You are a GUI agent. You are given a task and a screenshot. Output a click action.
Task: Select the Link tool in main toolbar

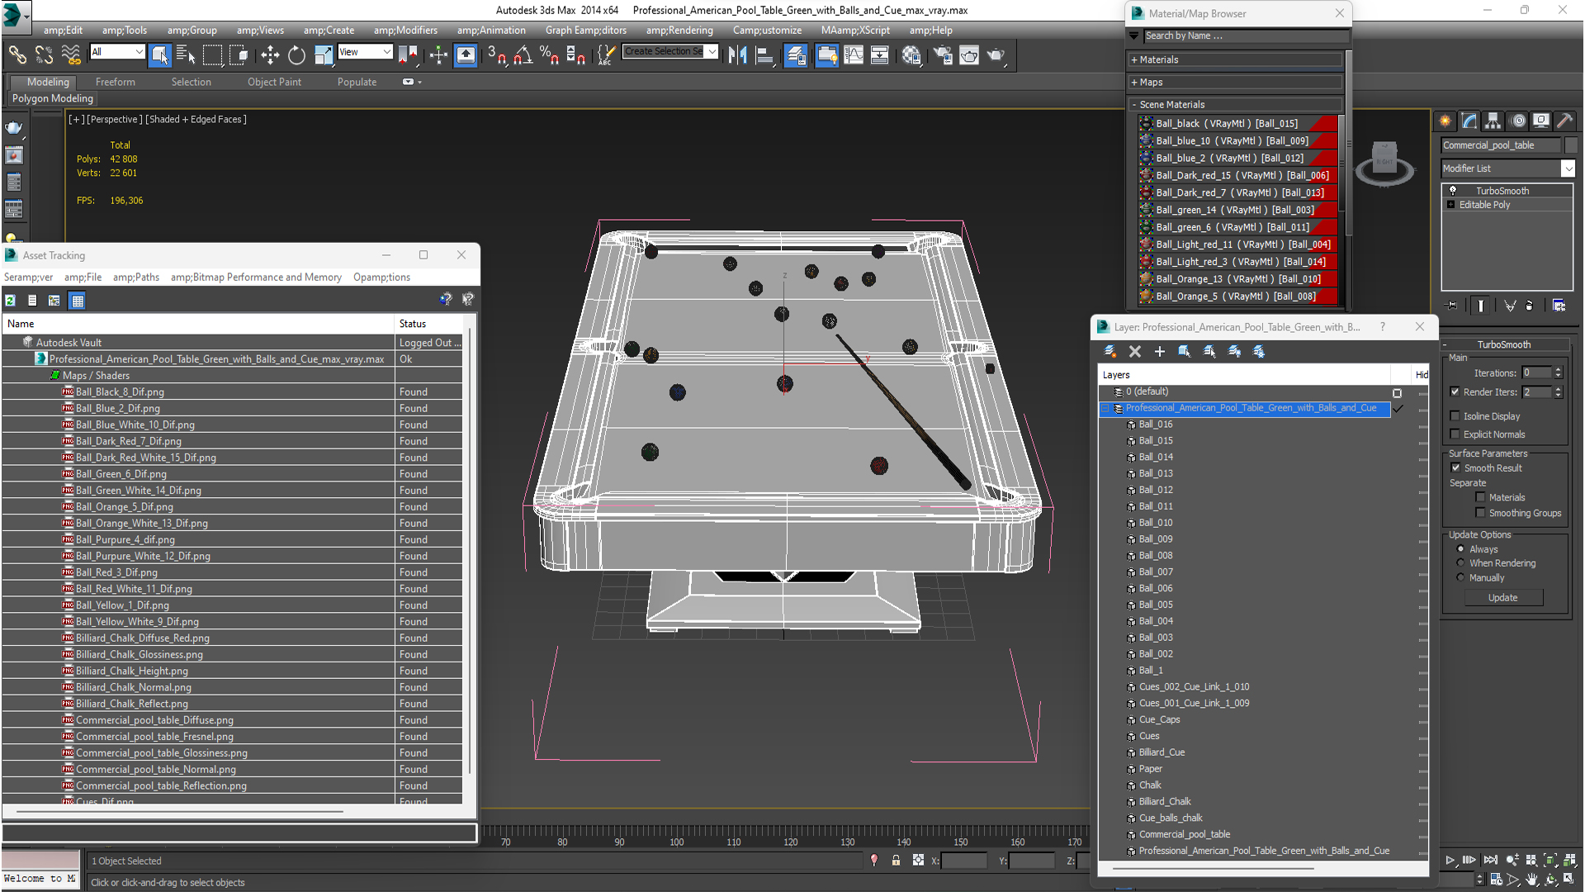tap(17, 55)
